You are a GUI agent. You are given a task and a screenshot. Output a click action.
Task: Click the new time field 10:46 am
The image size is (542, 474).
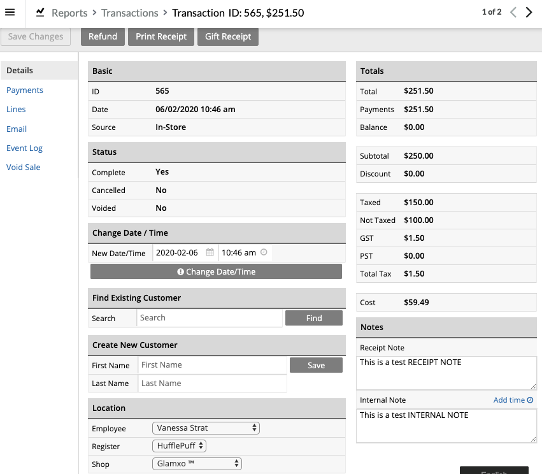tap(245, 253)
